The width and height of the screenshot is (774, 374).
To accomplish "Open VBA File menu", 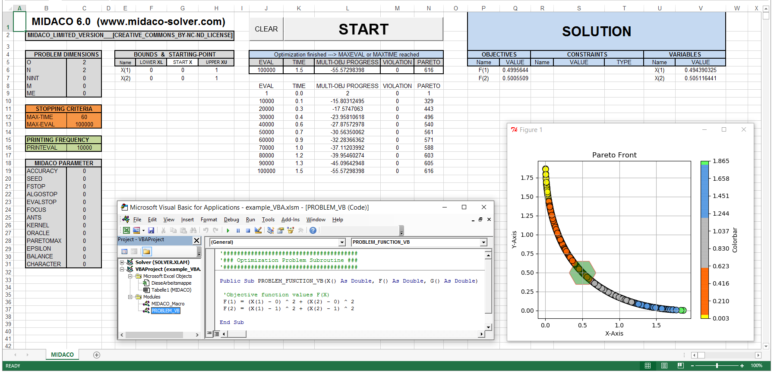I will point(137,220).
